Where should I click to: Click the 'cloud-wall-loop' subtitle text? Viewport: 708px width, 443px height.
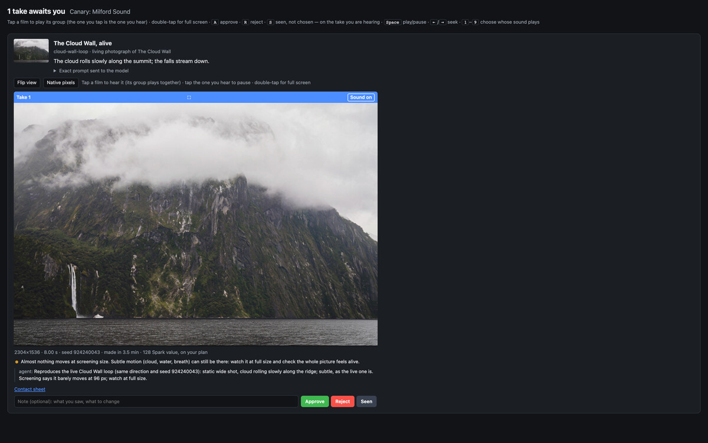pyautogui.click(x=112, y=51)
